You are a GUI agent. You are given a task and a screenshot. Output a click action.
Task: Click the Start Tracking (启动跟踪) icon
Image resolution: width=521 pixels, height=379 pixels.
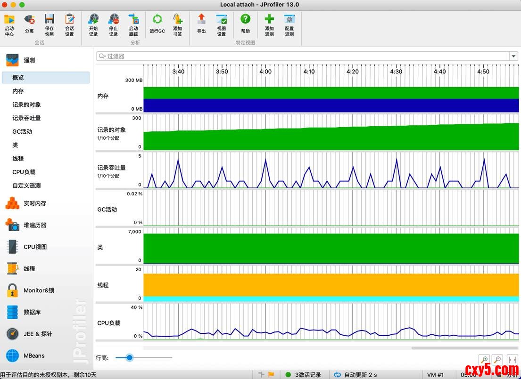(134, 20)
